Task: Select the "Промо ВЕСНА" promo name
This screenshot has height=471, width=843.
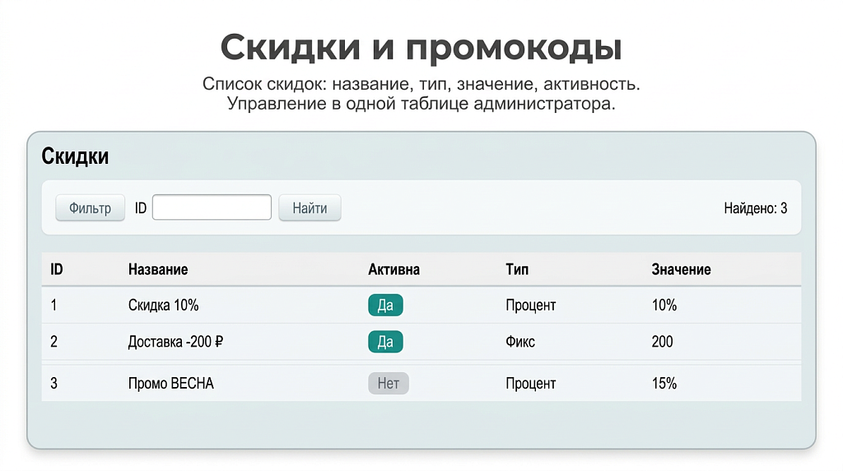Action: coord(171,383)
